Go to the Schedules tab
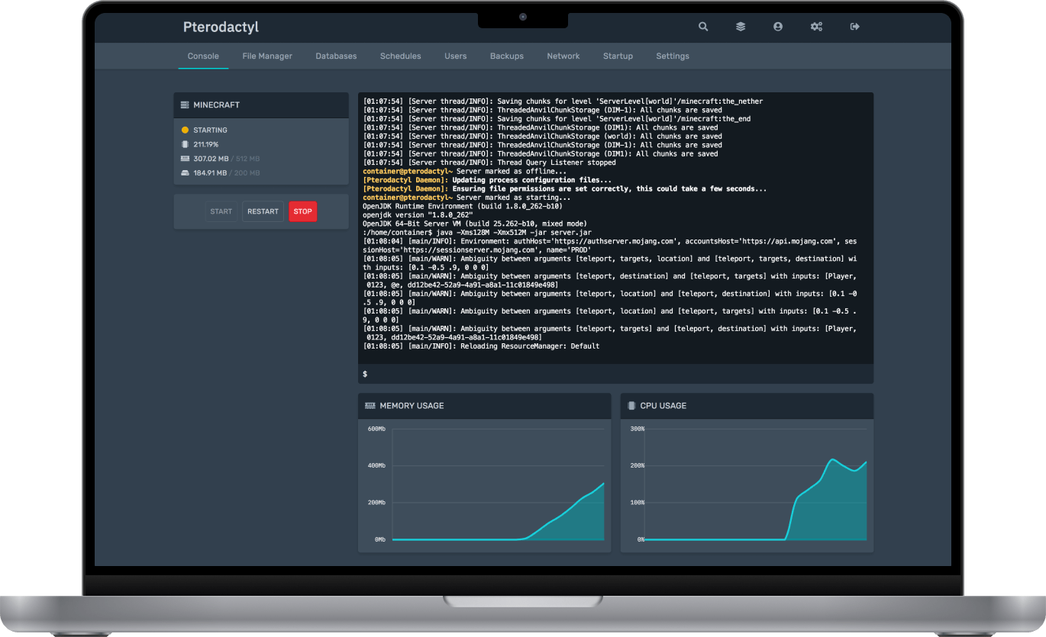1046x637 pixels. click(x=400, y=56)
